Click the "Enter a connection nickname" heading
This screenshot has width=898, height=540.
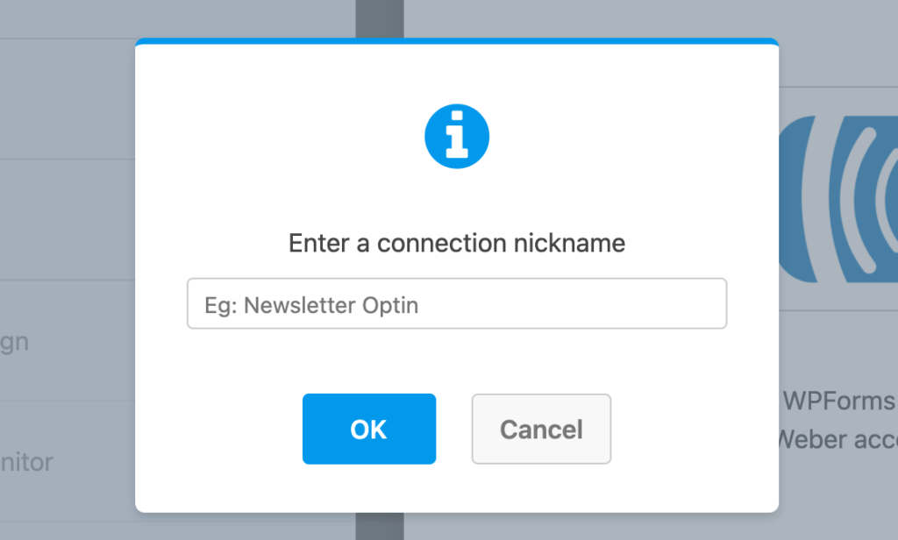click(456, 243)
